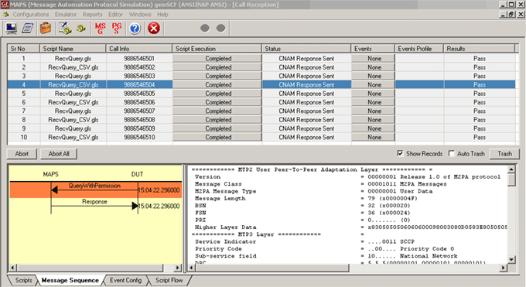Open the Editor menu
This screenshot has width=526, height=287.
[115, 15]
